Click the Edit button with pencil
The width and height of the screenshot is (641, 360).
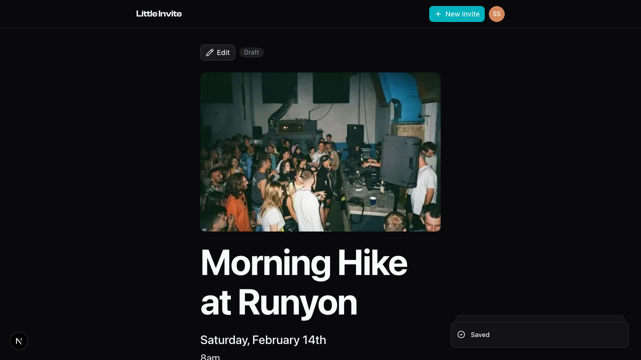coord(218,52)
